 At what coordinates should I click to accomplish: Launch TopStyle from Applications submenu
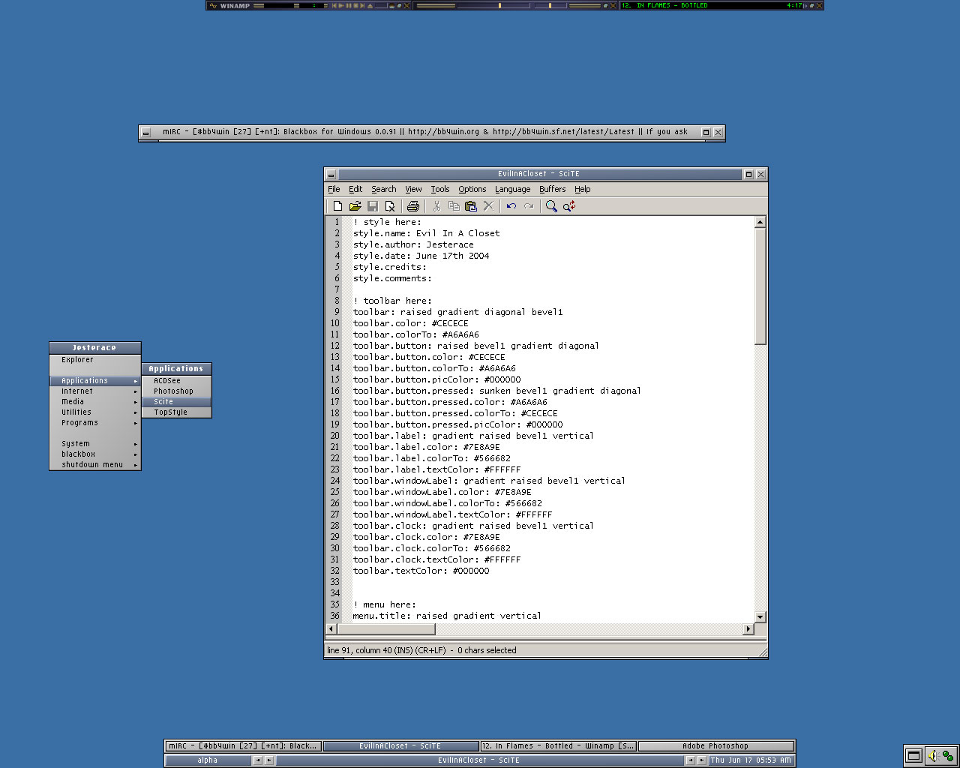(x=176, y=412)
